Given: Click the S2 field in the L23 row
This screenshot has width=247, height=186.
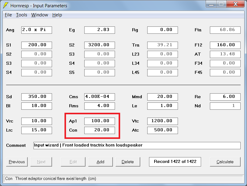Looking at the screenshot, I should click(x=37, y=54).
